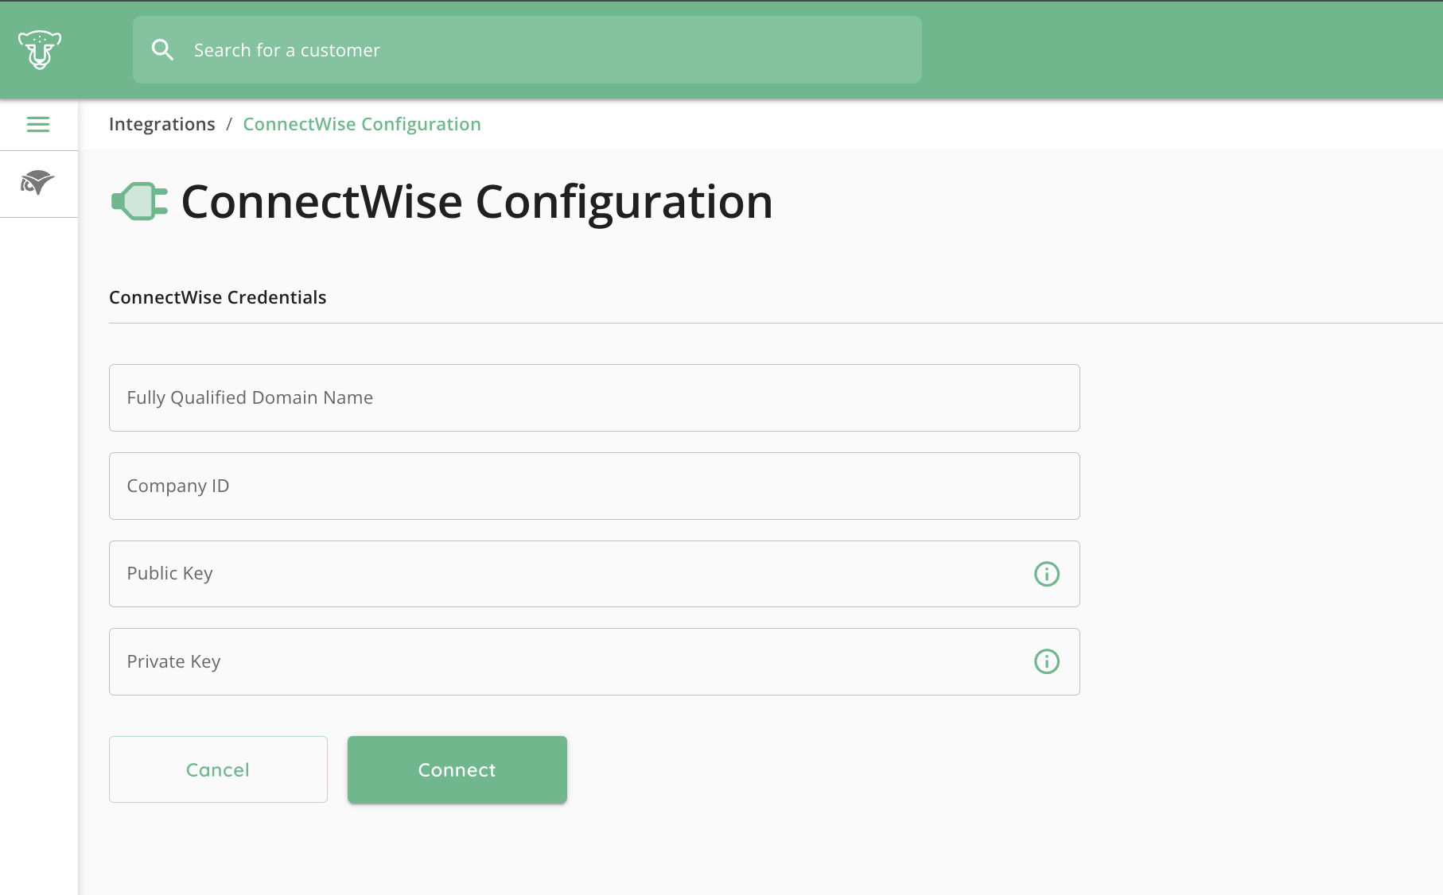Go to Integrations breadcrumb
Image resolution: width=1443 pixels, height=895 pixels.
click(162, 124)
